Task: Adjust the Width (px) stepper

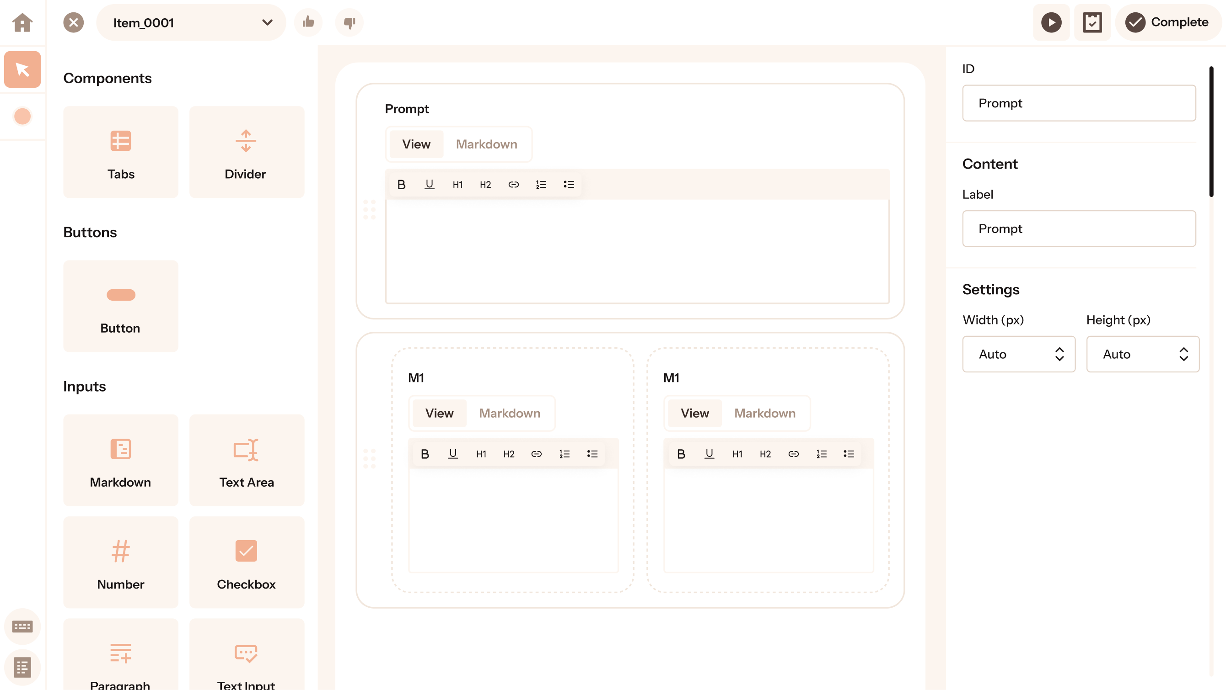Action: 1059,354
